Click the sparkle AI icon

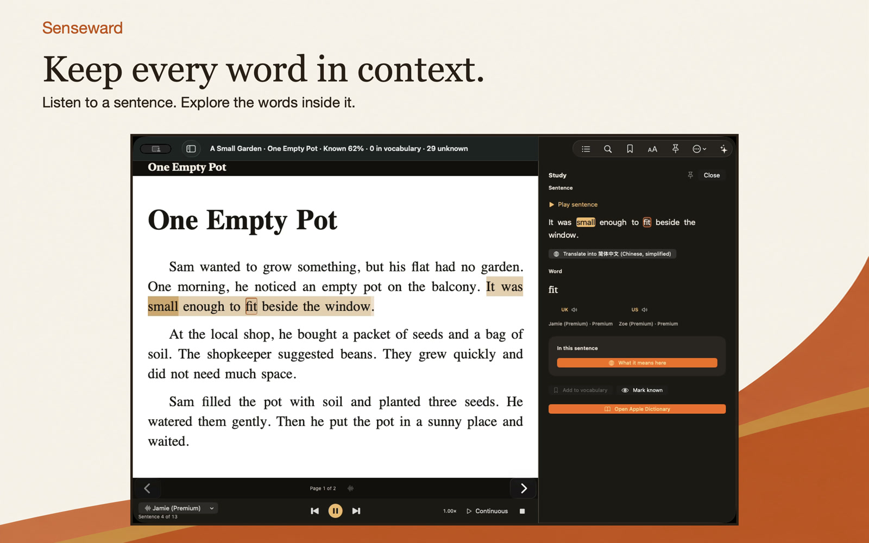pyautogui.click(x=723, y=149)
